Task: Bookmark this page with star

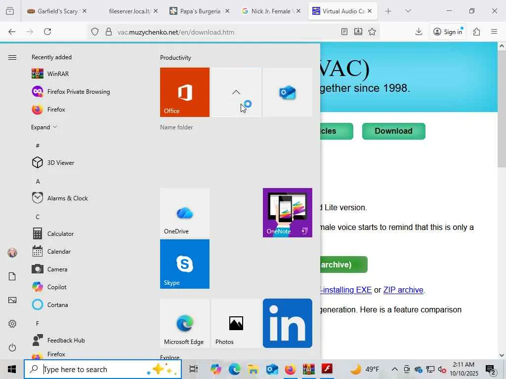Action: (x=372, y=32)
